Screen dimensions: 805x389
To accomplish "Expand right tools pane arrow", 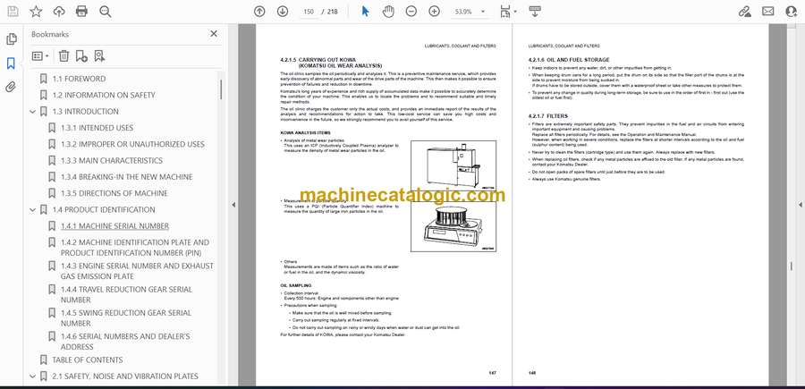I will [800, 205].
